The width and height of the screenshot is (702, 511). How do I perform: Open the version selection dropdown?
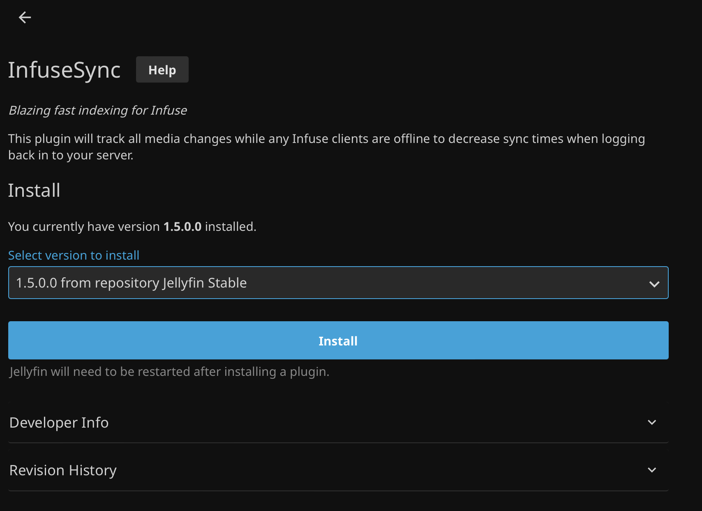coord(338,282)
